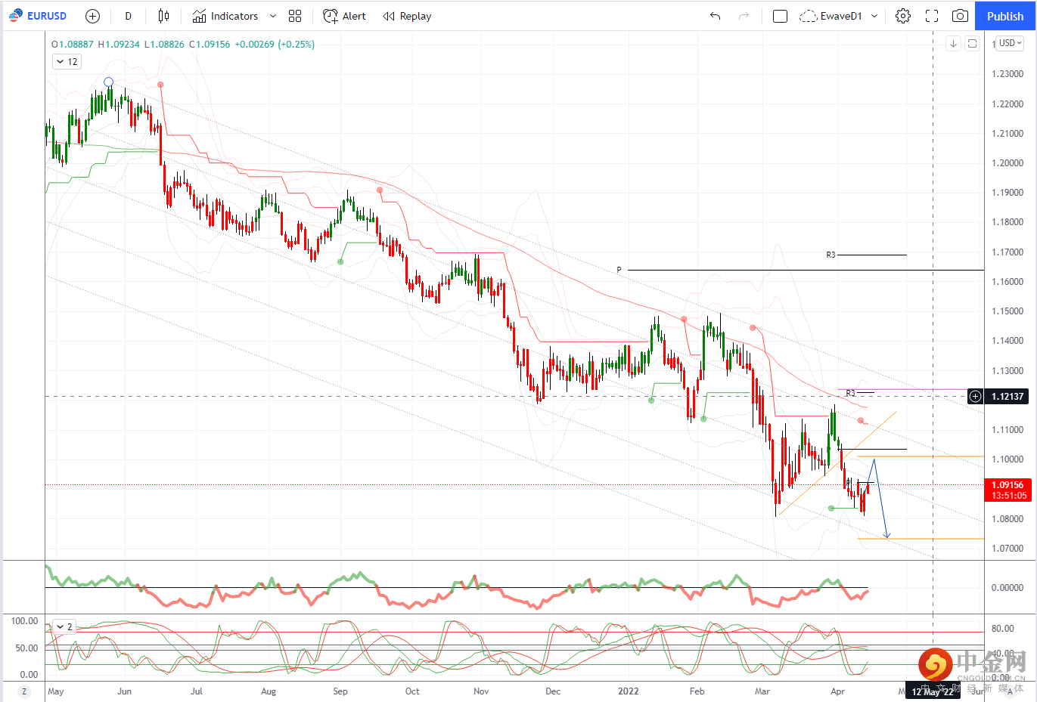Click the down-arrow pane button
Viewport: 1037px width, 702px height.
953,44
